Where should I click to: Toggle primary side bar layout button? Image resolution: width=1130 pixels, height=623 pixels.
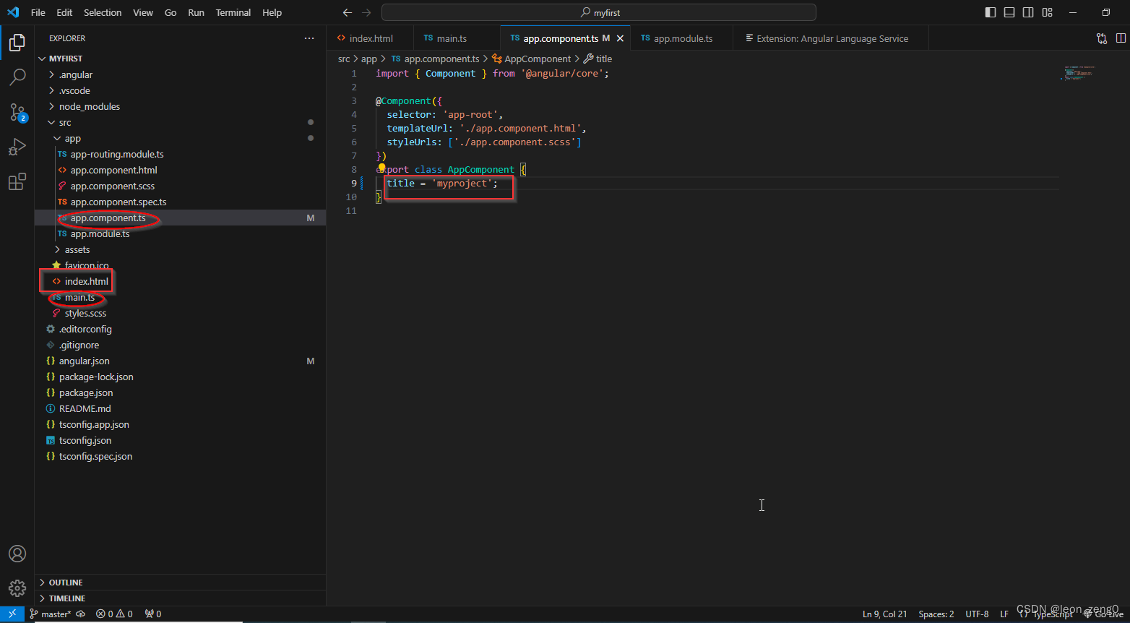coord(991,12)
